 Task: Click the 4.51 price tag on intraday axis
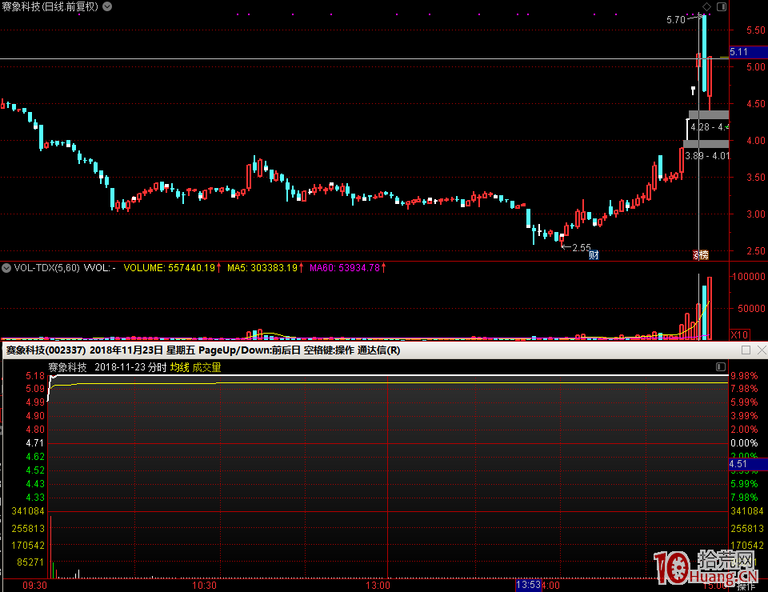(738, 463)
